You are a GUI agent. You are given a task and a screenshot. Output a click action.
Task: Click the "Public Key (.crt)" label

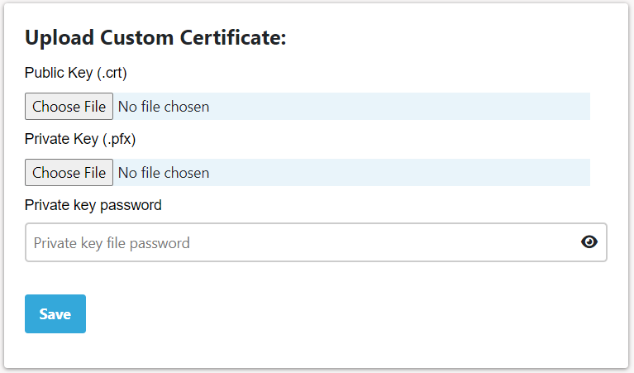point(75,73)
